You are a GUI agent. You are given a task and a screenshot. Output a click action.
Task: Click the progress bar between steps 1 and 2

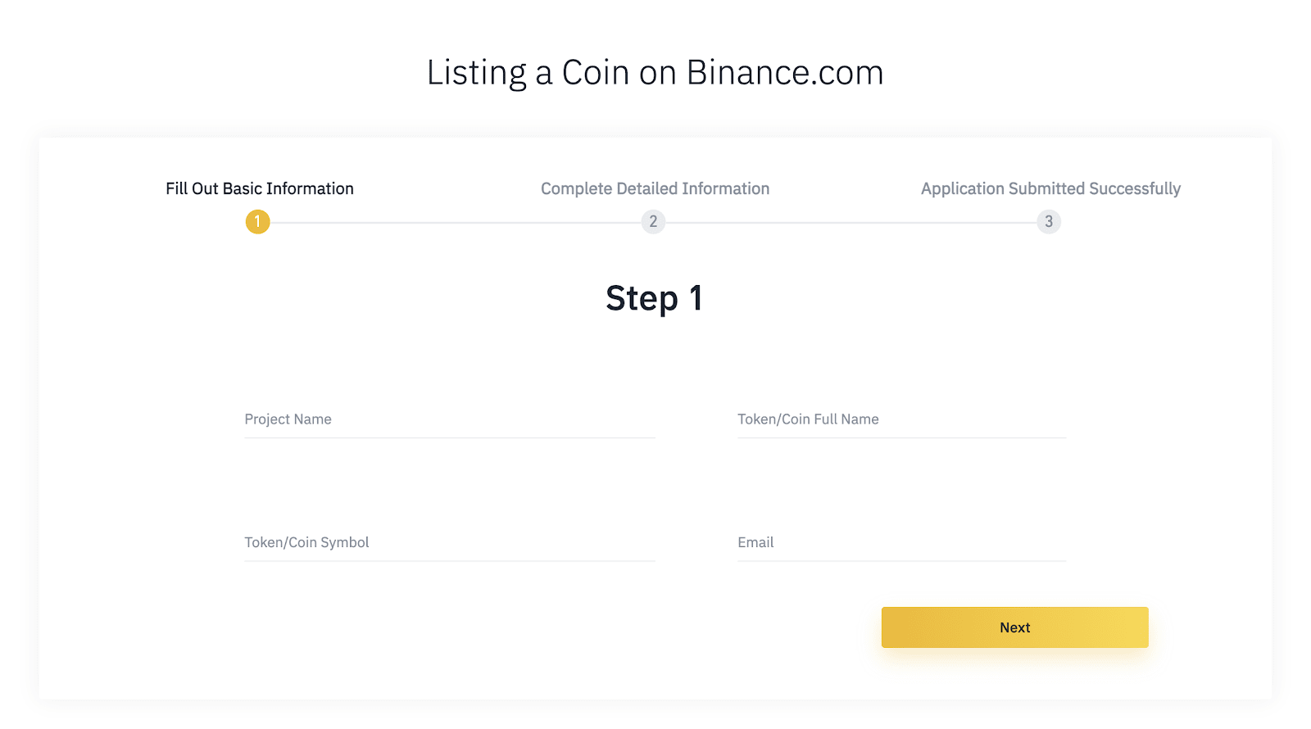pos(456,222)
